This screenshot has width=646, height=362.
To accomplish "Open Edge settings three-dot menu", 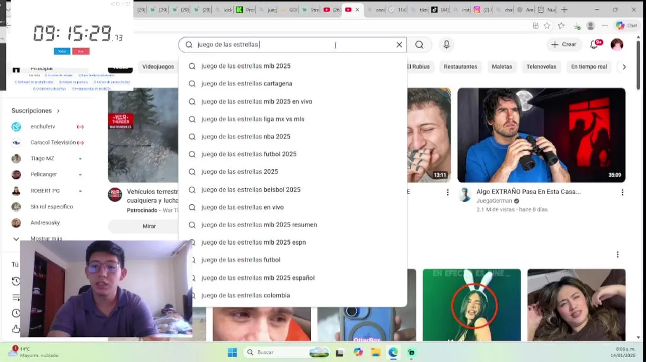I will (x=605, y=26).
